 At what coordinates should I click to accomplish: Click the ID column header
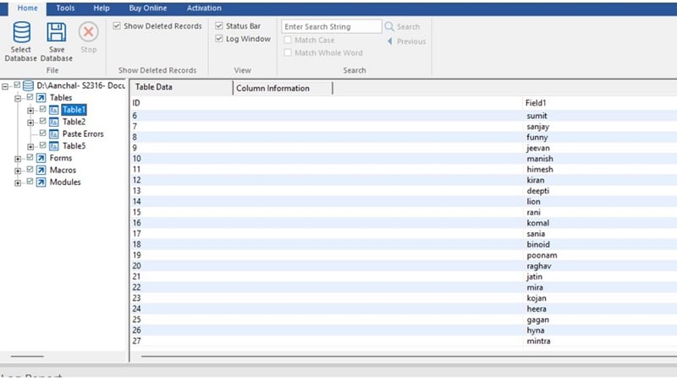327,103
